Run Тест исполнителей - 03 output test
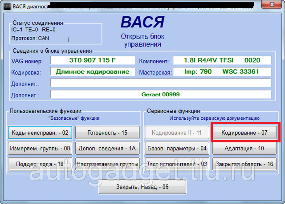This screenshot has height=204, width=285. pos(177,164)
